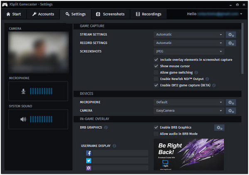Screen dimensions: 249x175
Task: Click the system sound speaker icon
Action: [x=23, y=119]
